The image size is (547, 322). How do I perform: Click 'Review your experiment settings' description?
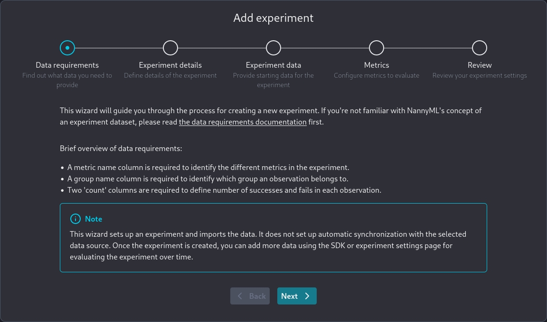[x=480, y=75]
